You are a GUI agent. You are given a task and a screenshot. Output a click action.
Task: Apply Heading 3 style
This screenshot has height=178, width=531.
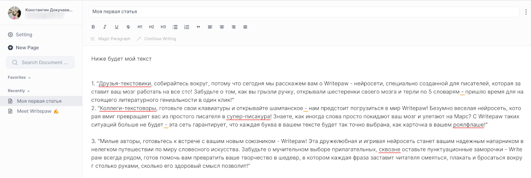[163, 27]
